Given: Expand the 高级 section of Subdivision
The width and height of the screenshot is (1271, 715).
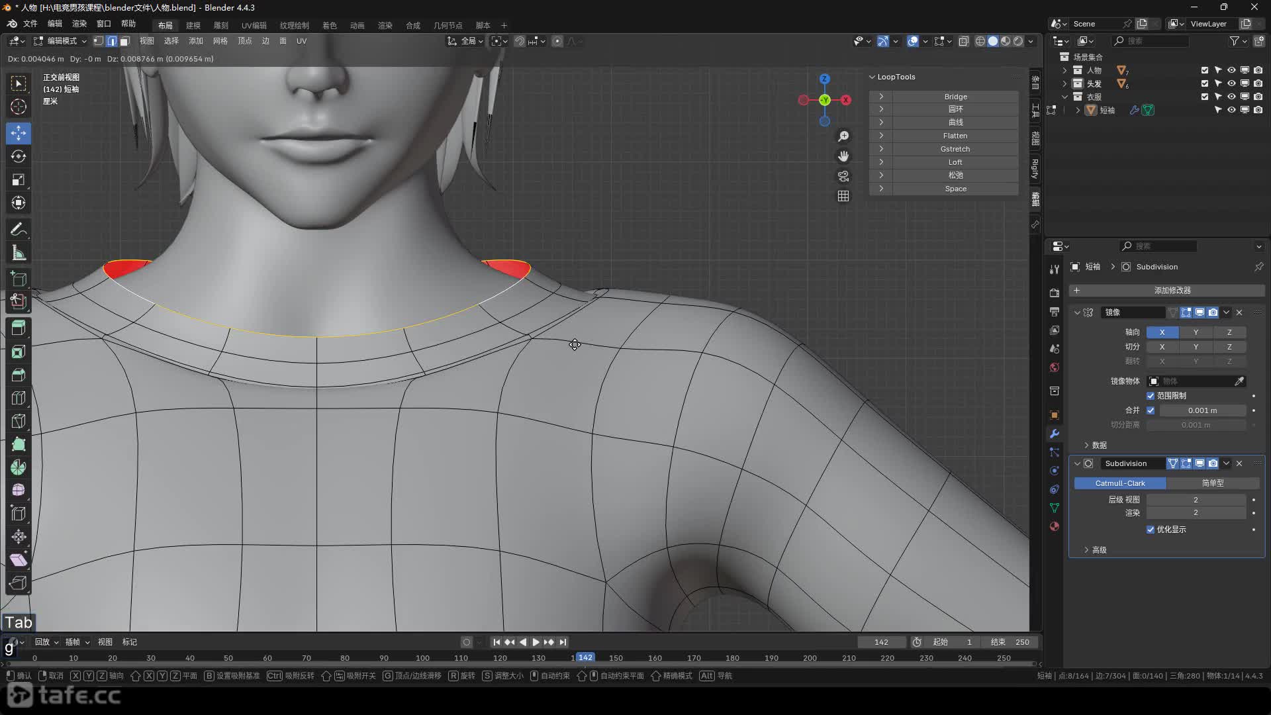Looking at the screenshot, I should click(x=1087, y=550).
